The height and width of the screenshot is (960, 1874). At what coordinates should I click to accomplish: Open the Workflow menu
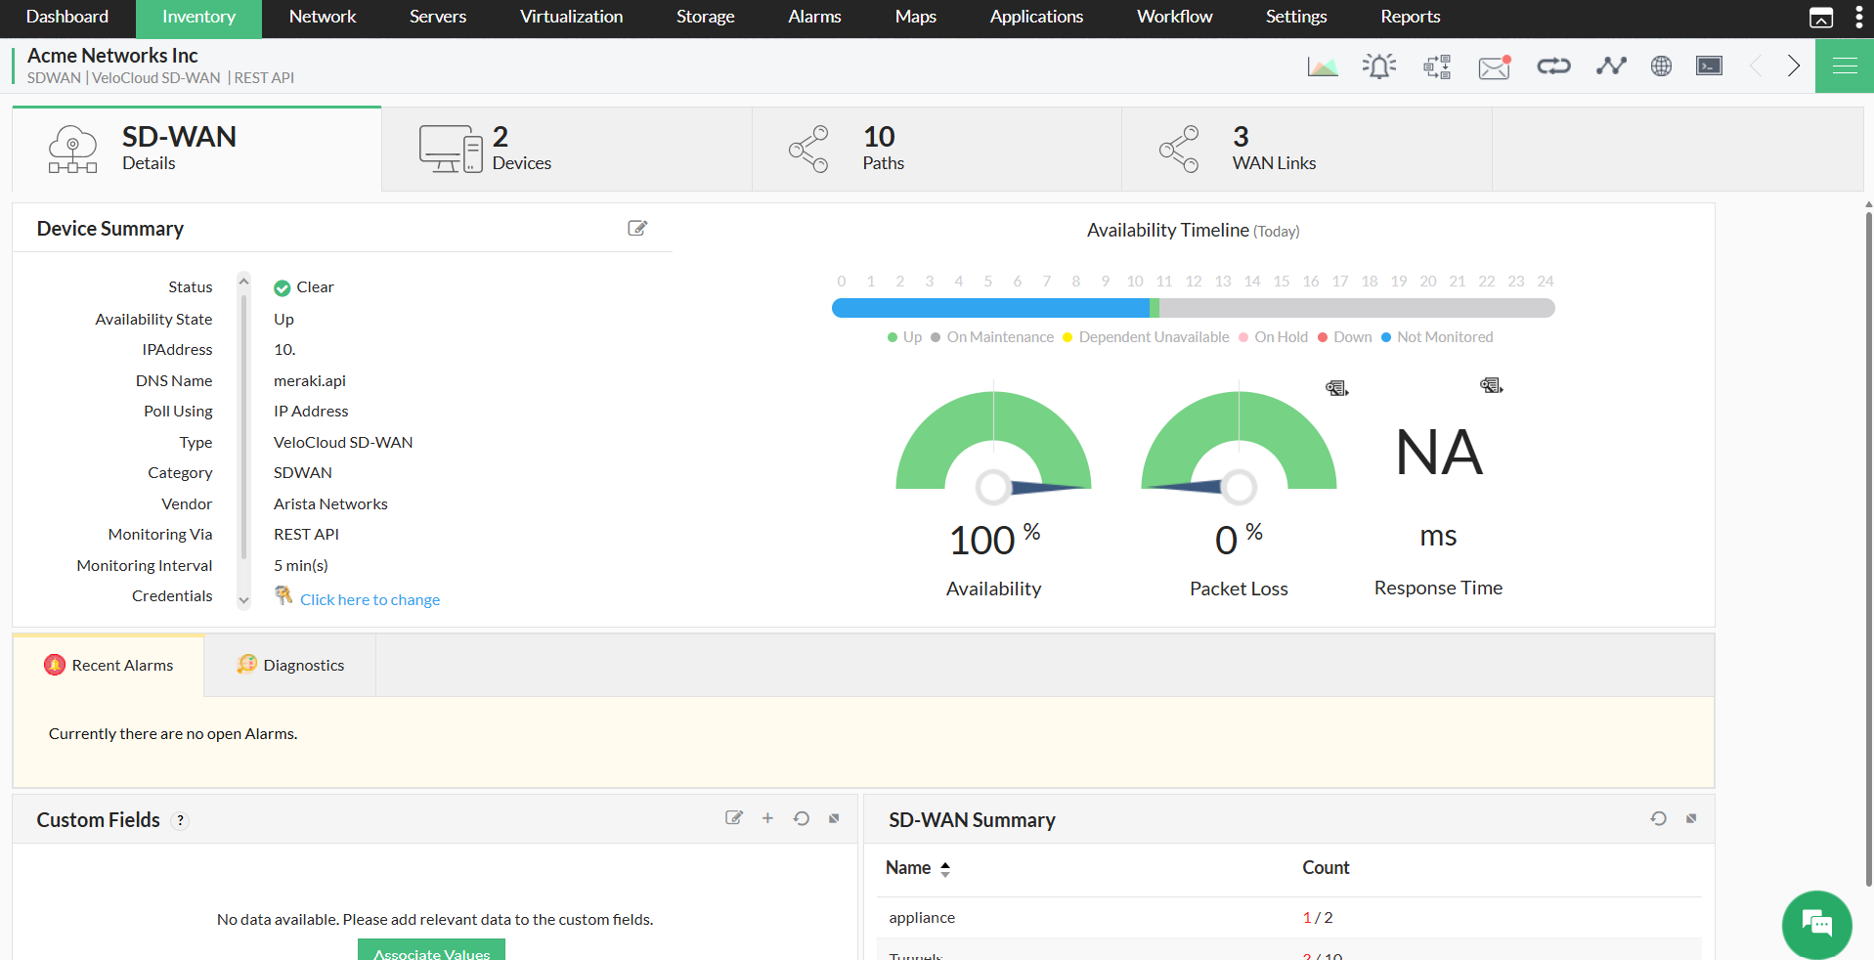pyautogui.click(x=1174, y=17)
